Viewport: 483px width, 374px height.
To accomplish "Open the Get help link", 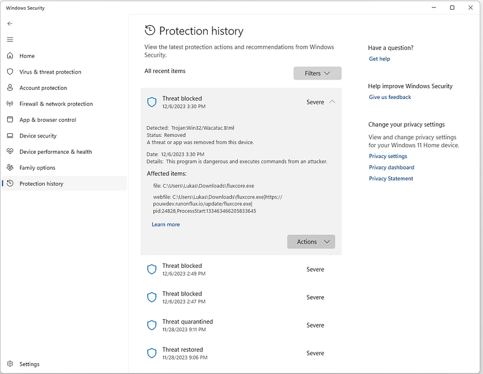I will click(380, 59).
